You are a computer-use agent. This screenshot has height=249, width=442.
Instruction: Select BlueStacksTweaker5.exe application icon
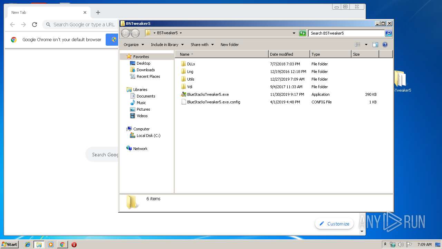[183, 94]
